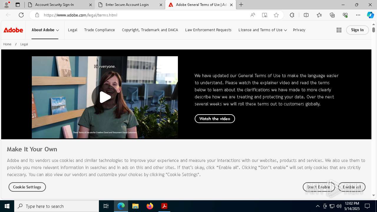Viewport: 377px width, 212px height.
Task: Select the Adobe General Terms of Use tab
Action: pos(201,5)
